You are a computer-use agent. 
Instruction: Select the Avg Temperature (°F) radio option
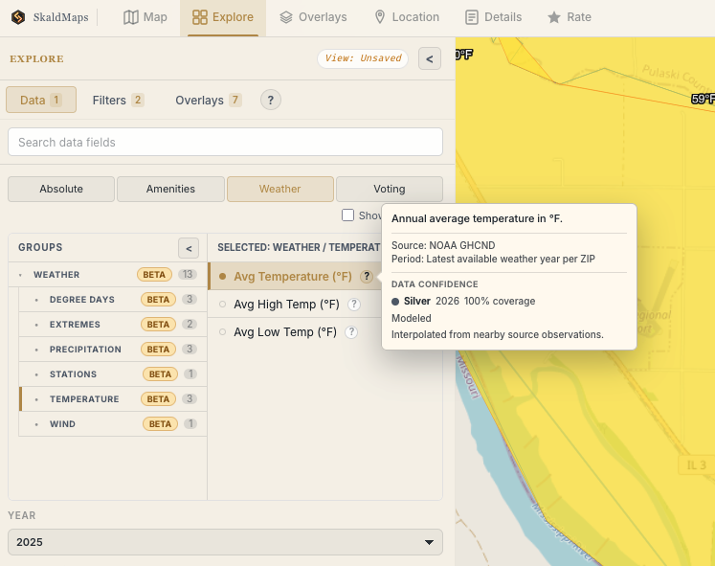pyautogui.click(x=222, y=277)
